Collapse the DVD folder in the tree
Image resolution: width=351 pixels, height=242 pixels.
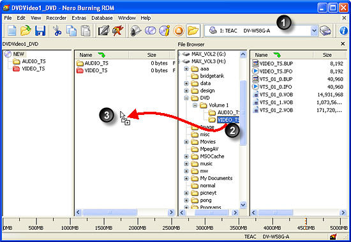[186, 98]
